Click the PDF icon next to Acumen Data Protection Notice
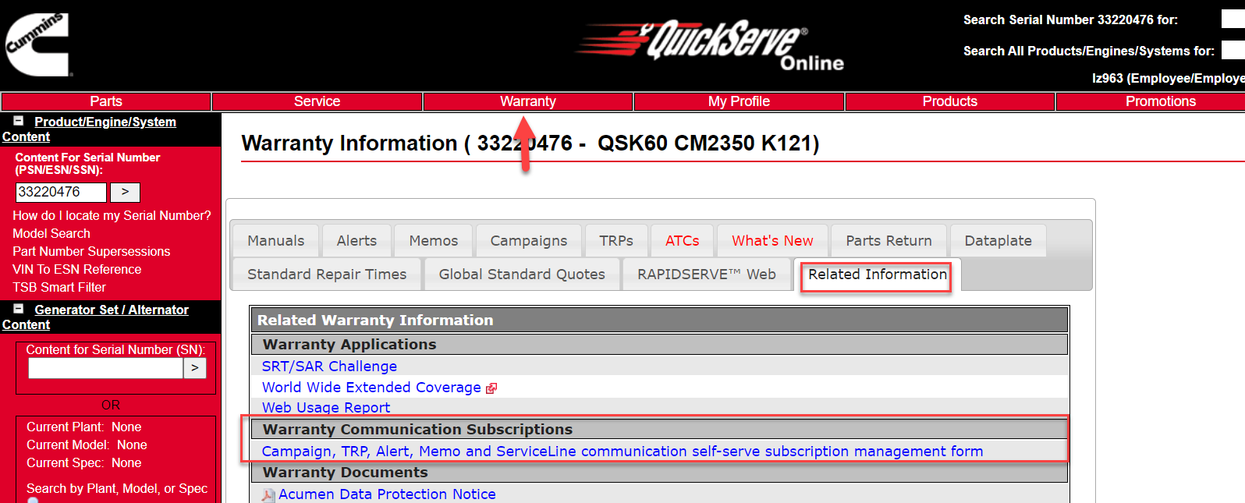1245x503 pixels. (268, 495)
